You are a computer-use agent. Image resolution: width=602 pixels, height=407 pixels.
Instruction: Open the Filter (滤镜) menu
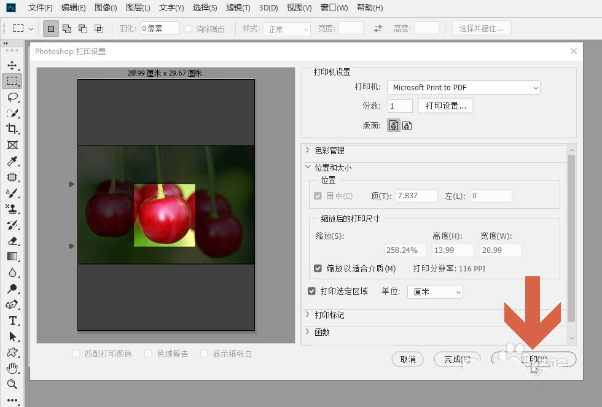238,7
